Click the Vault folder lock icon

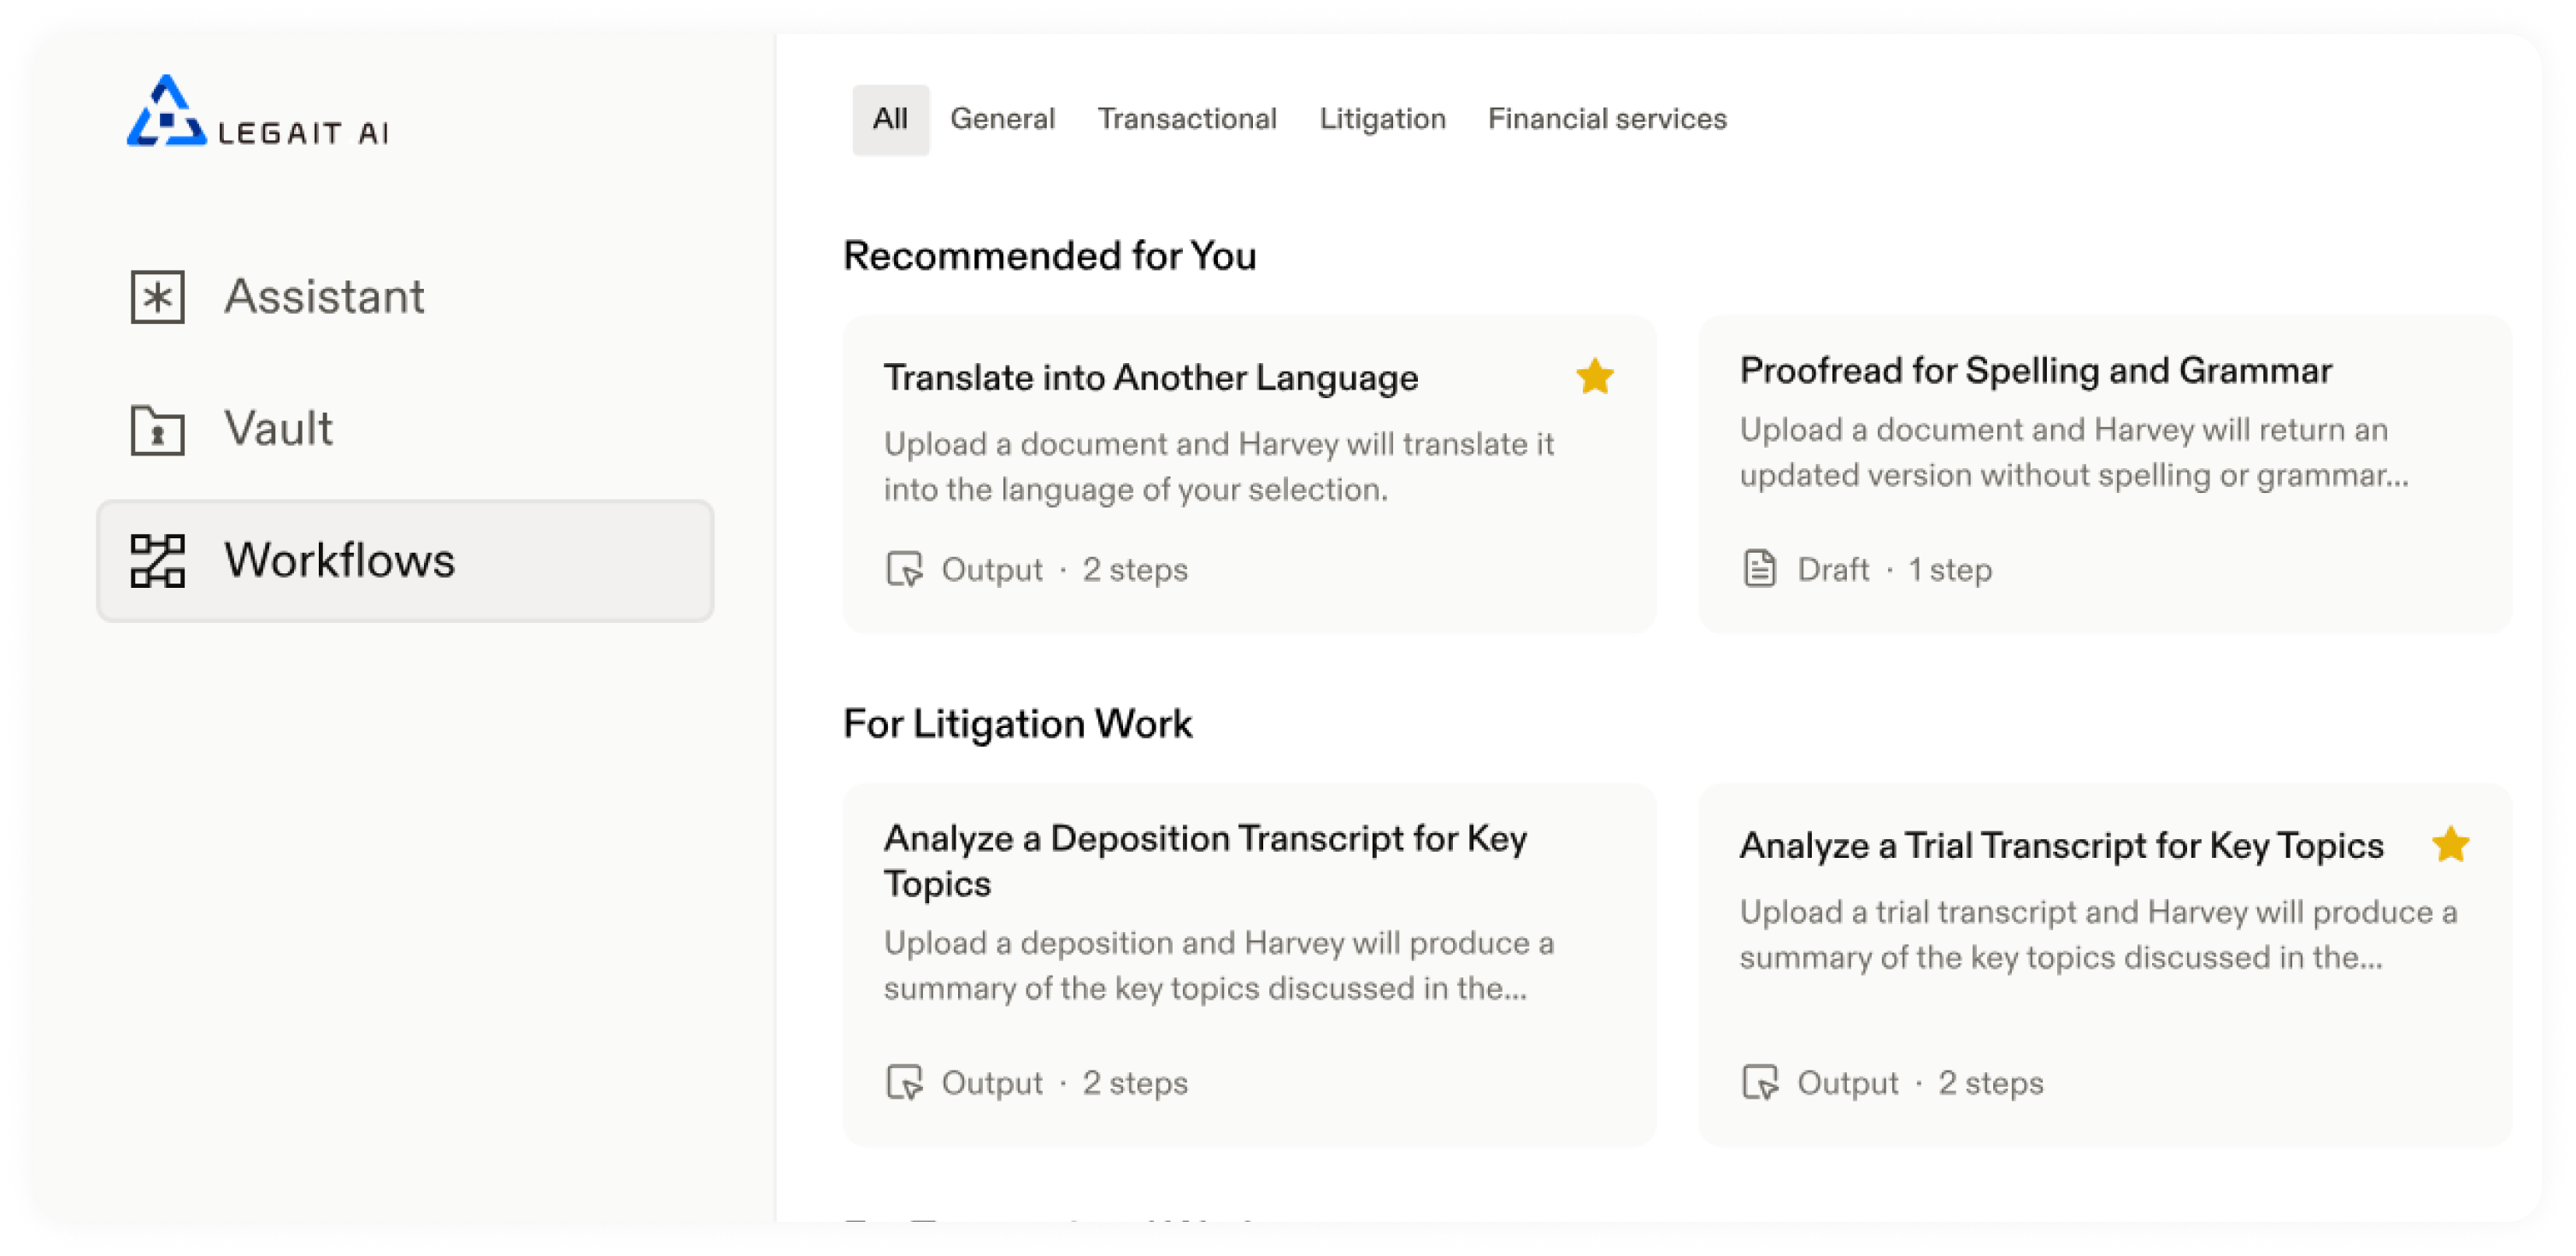pyautogui.click(x=158, y=429)
